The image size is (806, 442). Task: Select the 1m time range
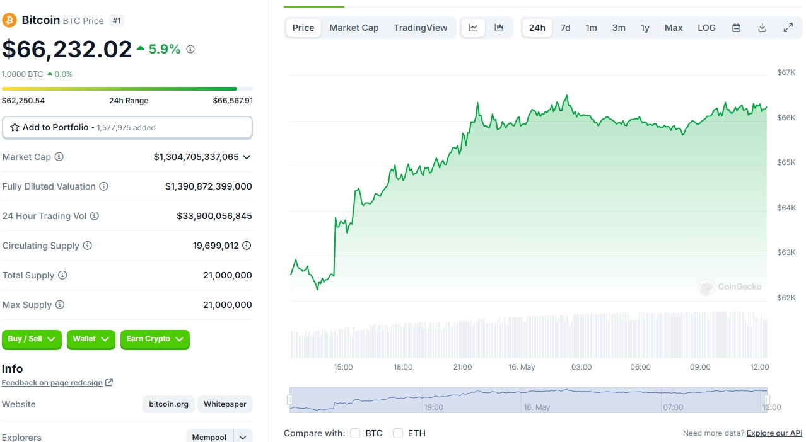591,28
